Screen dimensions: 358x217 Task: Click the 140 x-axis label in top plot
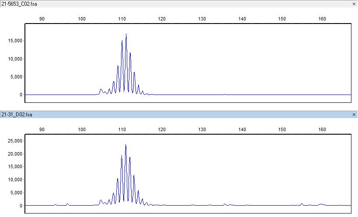[x=242, y=19]
